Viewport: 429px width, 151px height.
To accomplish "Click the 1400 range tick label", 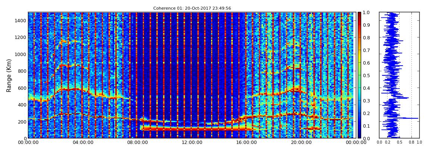I will click(20, 20).
